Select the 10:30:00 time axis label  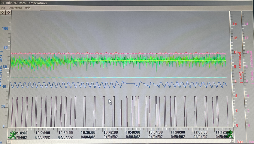[x=65, y=132]
